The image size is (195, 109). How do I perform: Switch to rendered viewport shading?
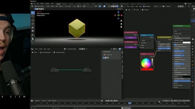click(117, 6)
